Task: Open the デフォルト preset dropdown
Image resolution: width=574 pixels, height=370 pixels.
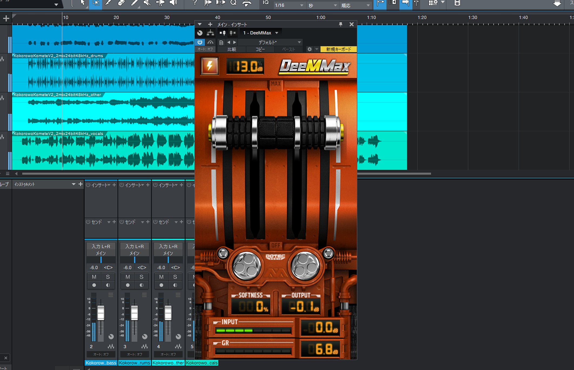Action: 271,42
